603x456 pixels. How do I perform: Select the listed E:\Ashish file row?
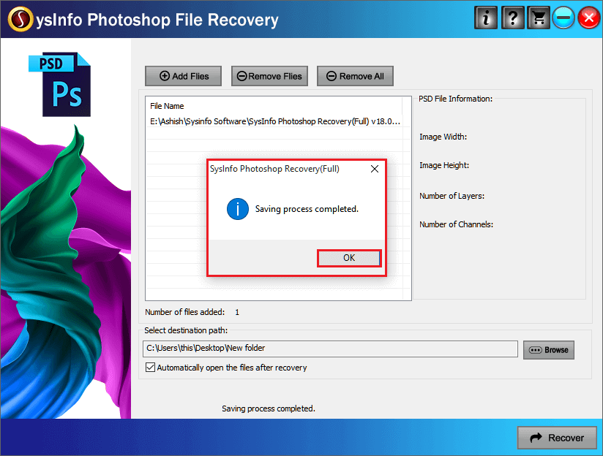tap(274, 121)
